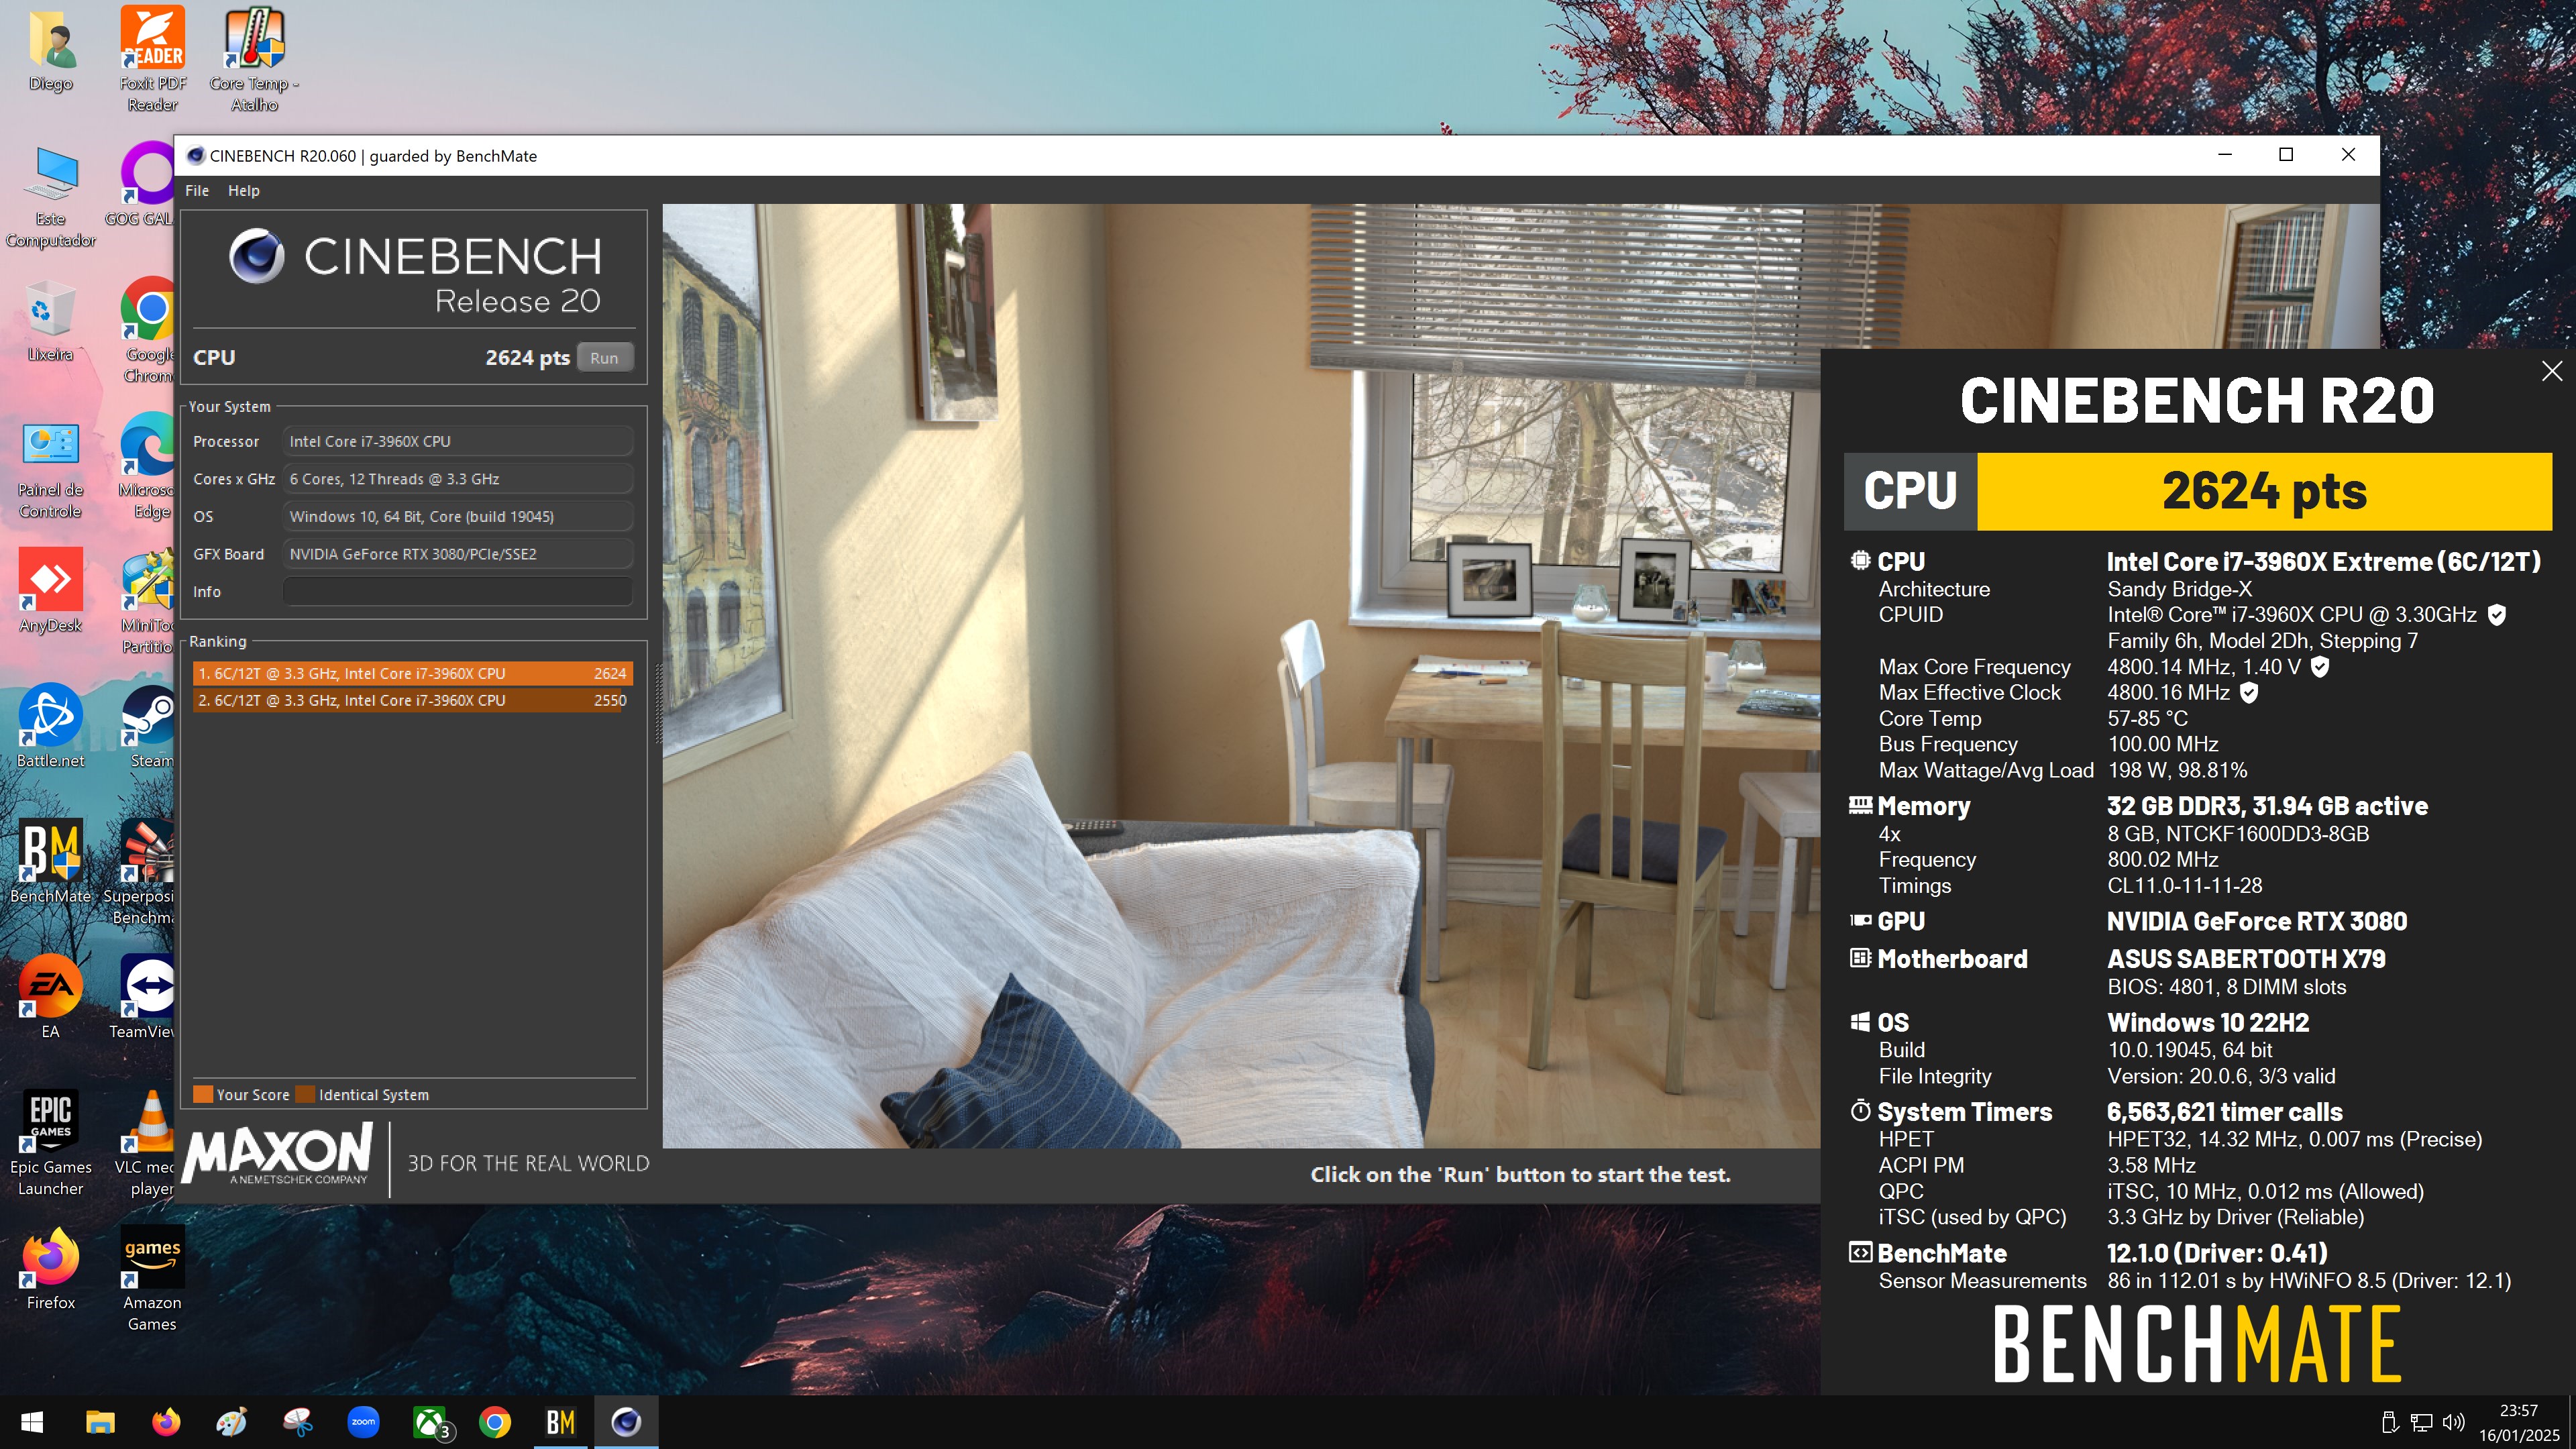Click the Run button for CPU test
The image size is (2576, 1449).
[x=604, y=358]
